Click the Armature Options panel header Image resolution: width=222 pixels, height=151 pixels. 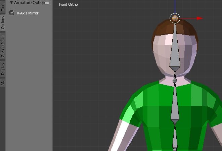(x=30, y=3)
